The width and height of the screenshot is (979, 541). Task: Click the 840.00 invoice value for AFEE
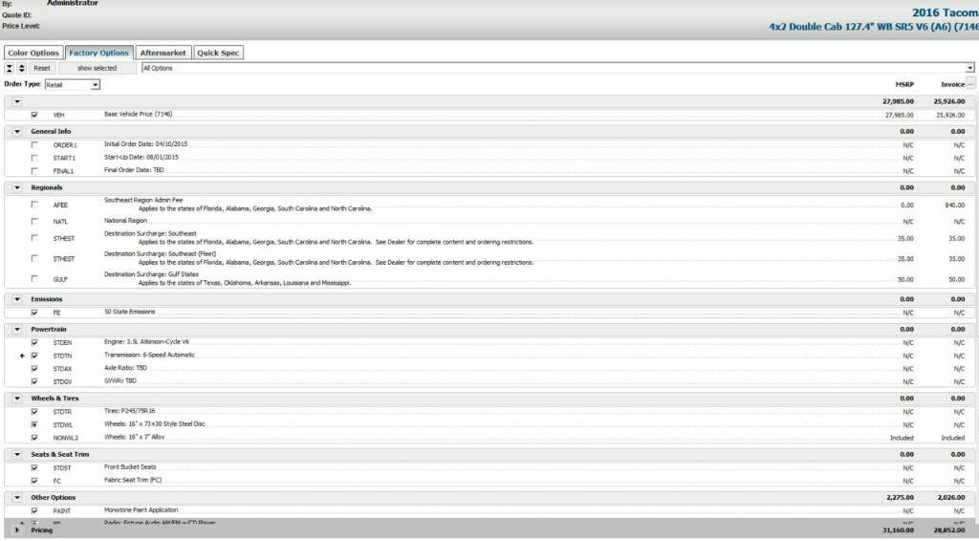[955, 205]
